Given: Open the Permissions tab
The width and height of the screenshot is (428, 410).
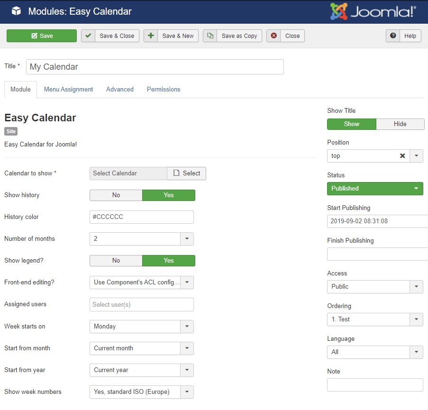Looking at the screenshot, I should coord(163,89).
